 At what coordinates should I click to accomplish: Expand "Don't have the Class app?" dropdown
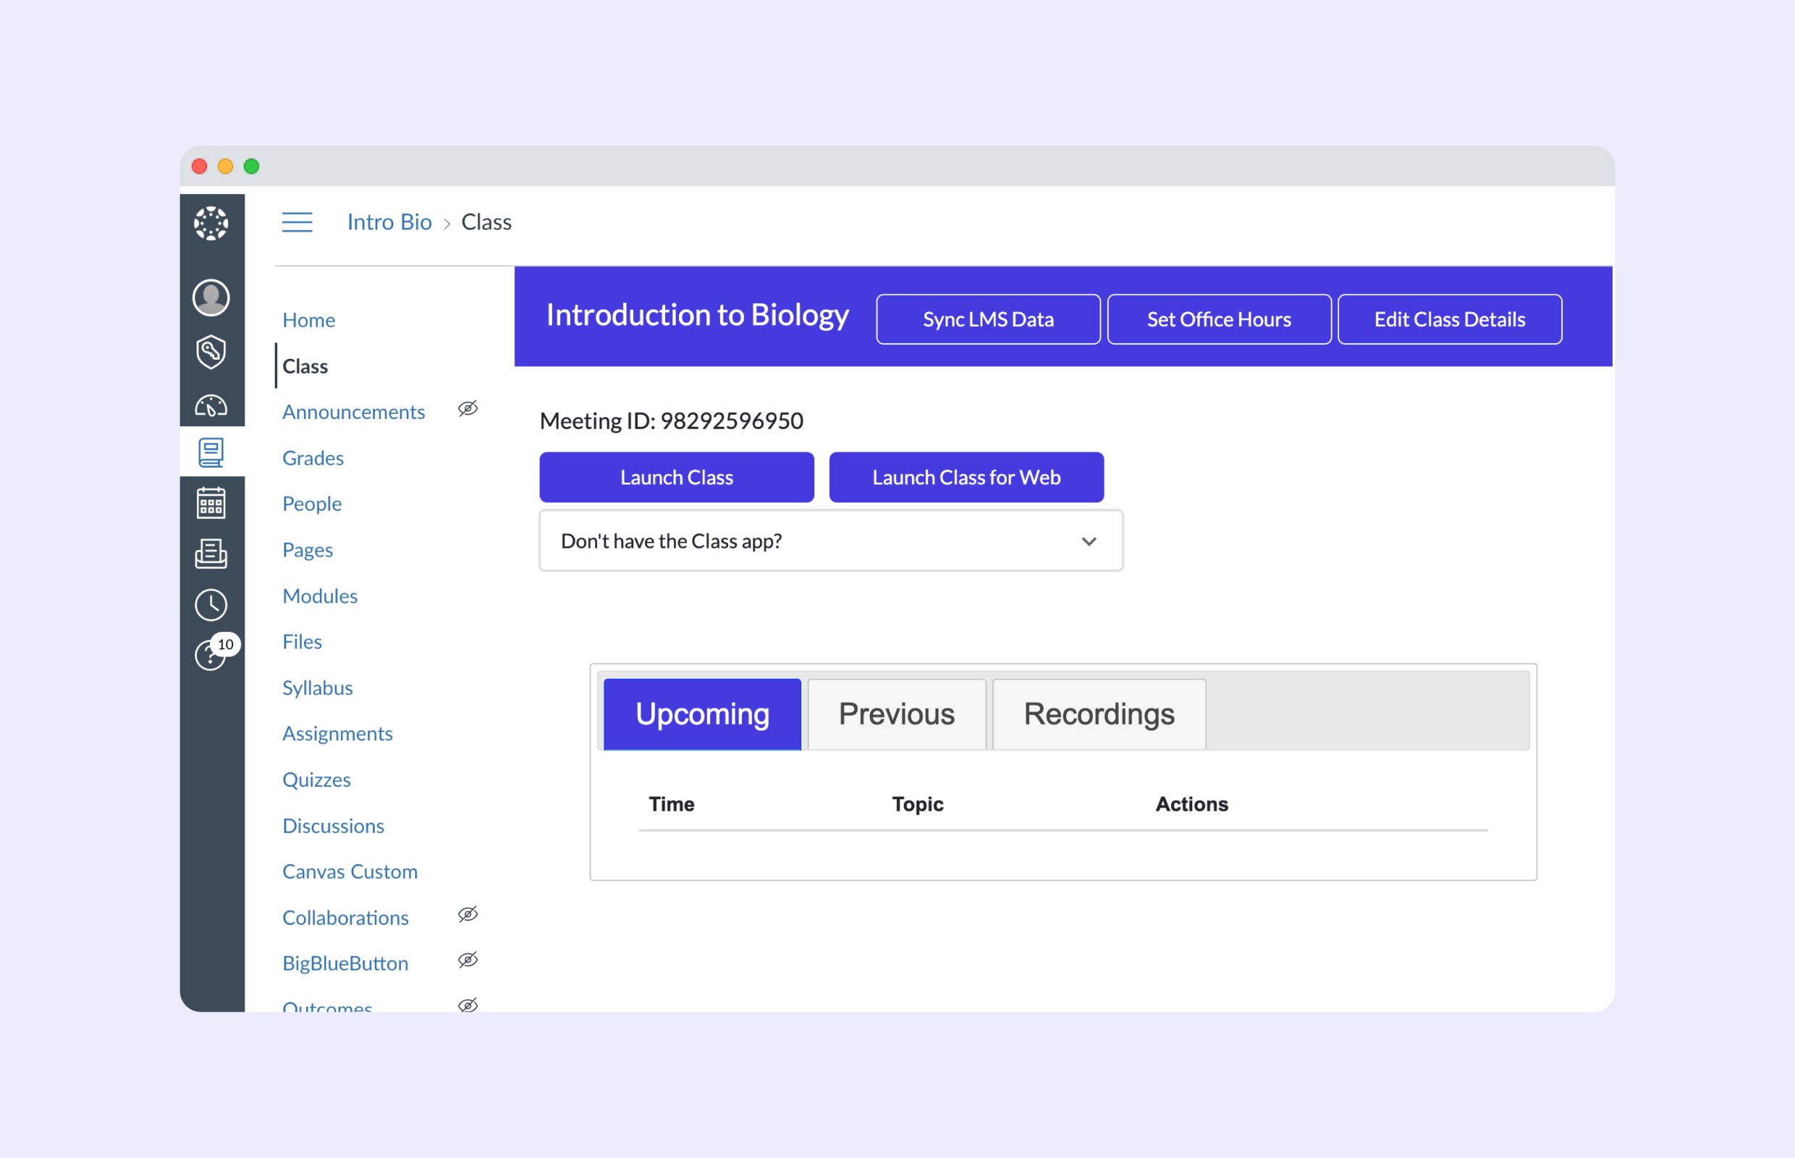[x=831, y=541]
